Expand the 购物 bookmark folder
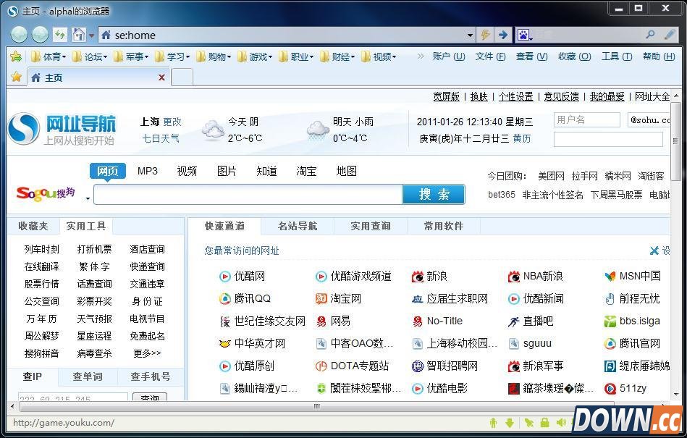Image resolution: width=687 pixels, height=438 pixels. coord(214,56)
